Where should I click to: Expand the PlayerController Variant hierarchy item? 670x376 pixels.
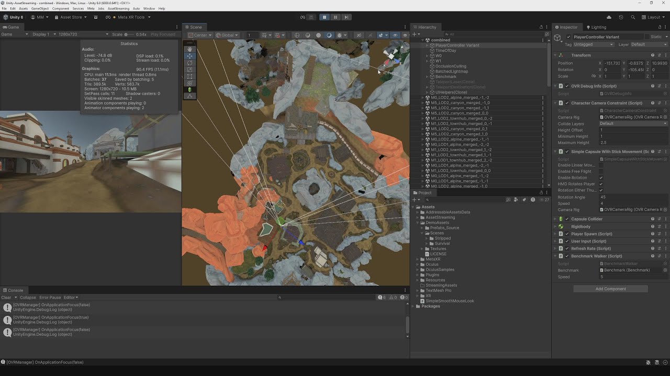tap(427, 45)
